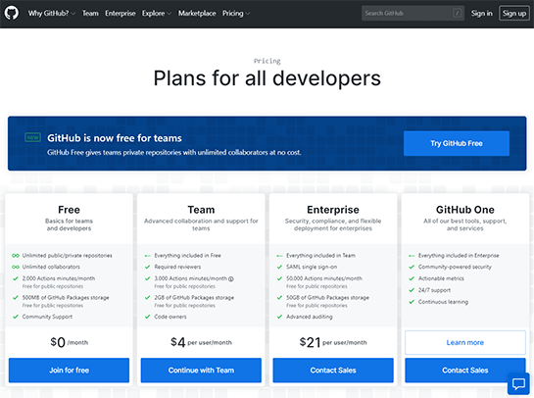534x398 pixels.
Task: Click Plans for all developers heading
Action: tap(267, 78)
